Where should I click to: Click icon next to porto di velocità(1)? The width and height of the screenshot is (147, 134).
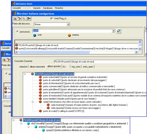click(x=40, y=80)
